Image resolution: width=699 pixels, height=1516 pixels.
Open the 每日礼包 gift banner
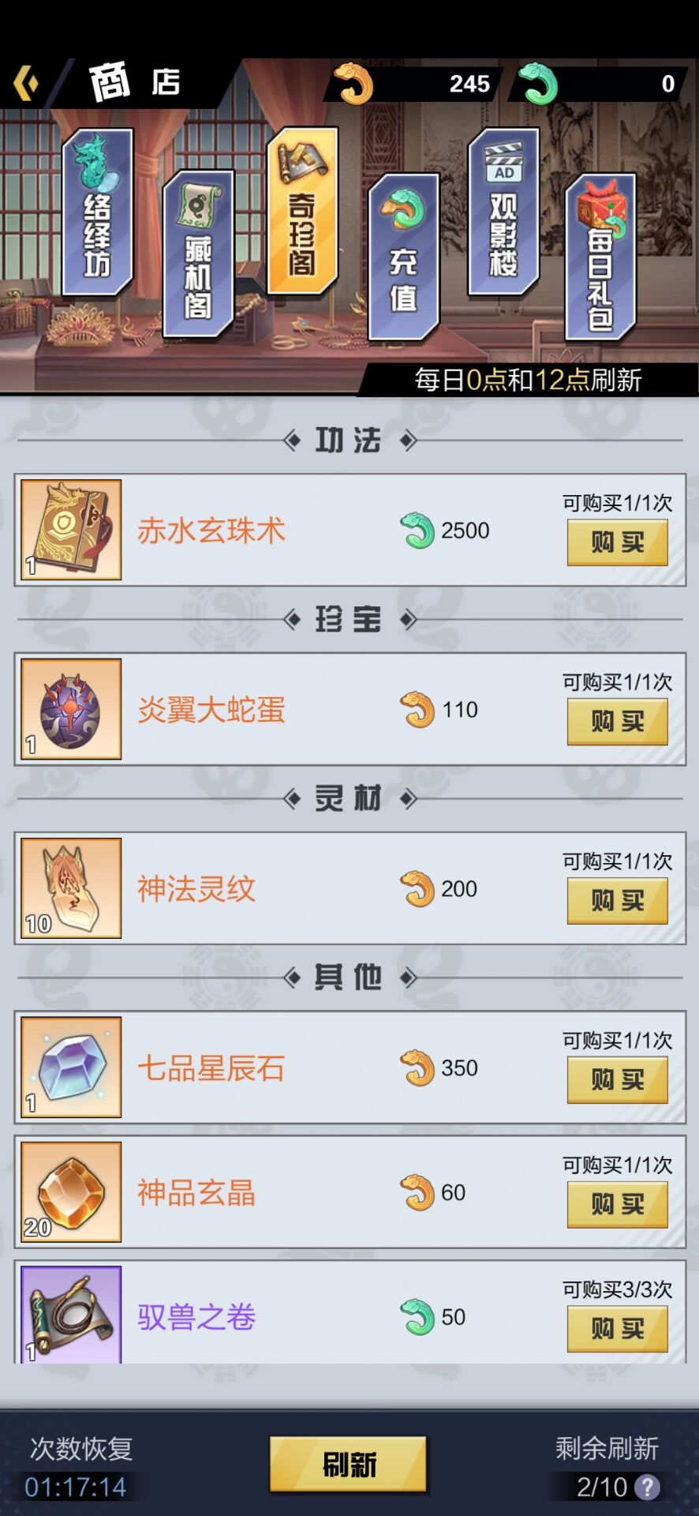[600, 257]
